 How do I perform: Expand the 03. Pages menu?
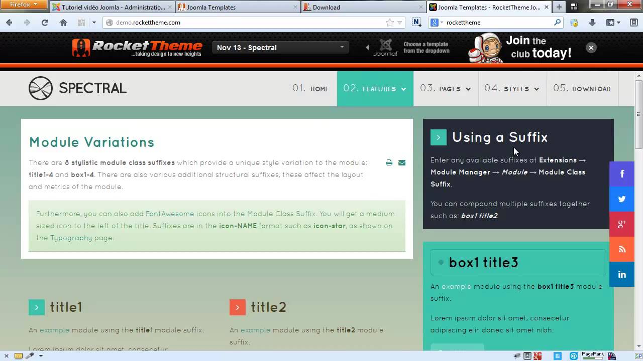tap(446, 89)
